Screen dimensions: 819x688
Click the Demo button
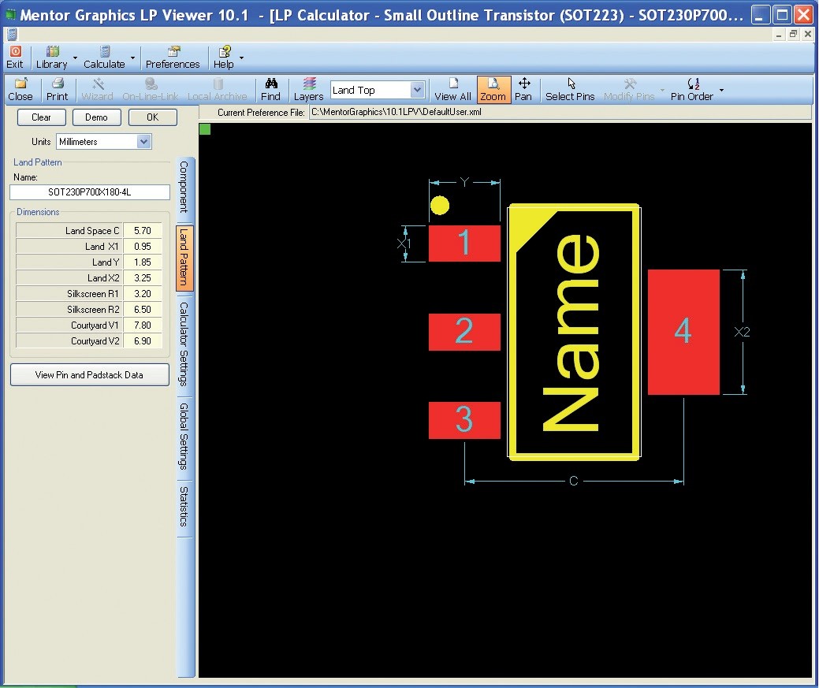[x=97, y=117]
